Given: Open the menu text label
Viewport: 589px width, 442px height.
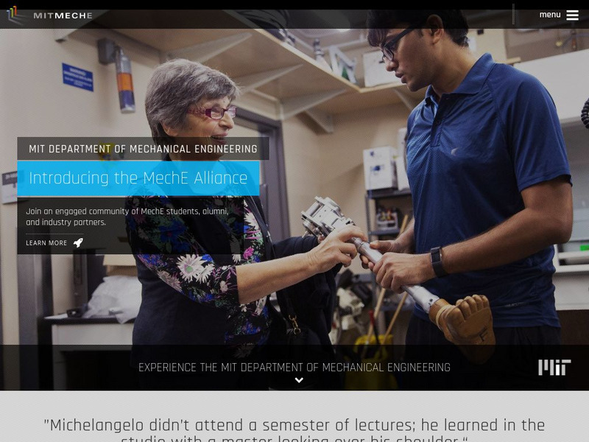Looking at the screenshot, I should [550, 15].
